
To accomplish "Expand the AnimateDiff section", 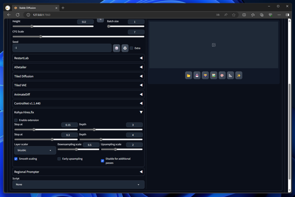I will click(x=78, y=94).
